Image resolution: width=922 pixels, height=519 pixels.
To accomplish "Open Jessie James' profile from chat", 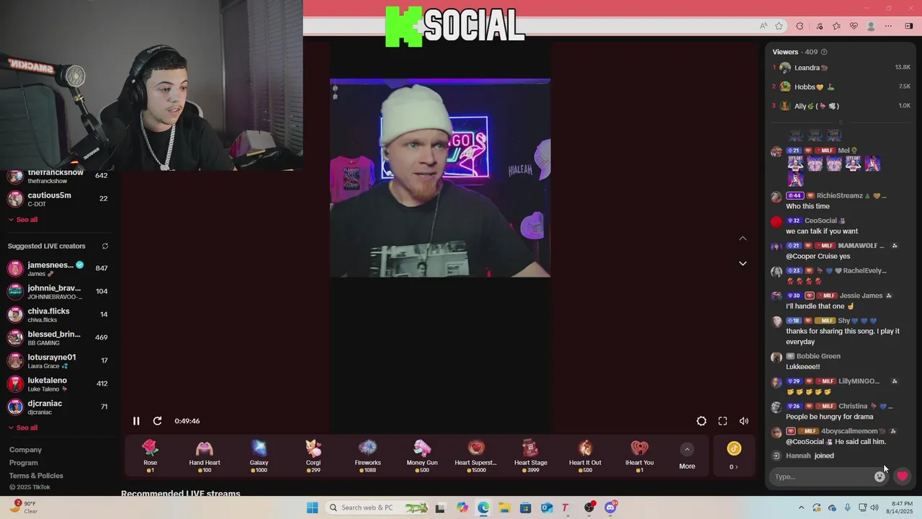I will point(861,296).
